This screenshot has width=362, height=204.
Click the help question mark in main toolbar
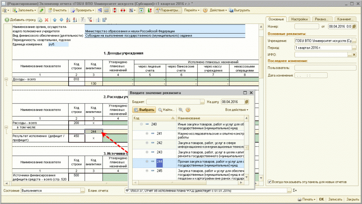tap(205, 10)
